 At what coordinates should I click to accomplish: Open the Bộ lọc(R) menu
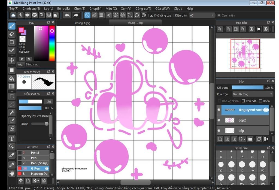[x=63, y=8]
